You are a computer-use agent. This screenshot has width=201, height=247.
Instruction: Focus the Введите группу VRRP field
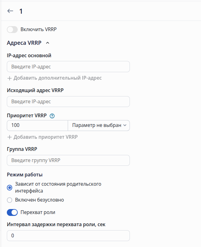(x=68, y=160)
